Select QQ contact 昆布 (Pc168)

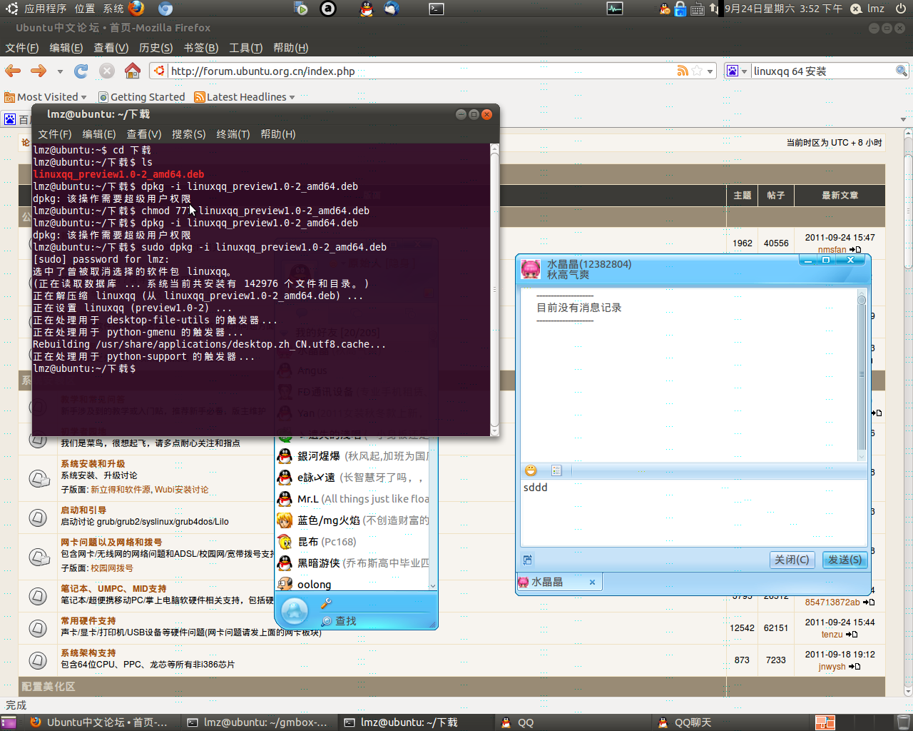click(354, 542)
